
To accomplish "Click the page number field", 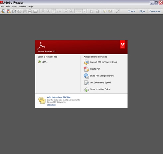I will coord(54,11).
